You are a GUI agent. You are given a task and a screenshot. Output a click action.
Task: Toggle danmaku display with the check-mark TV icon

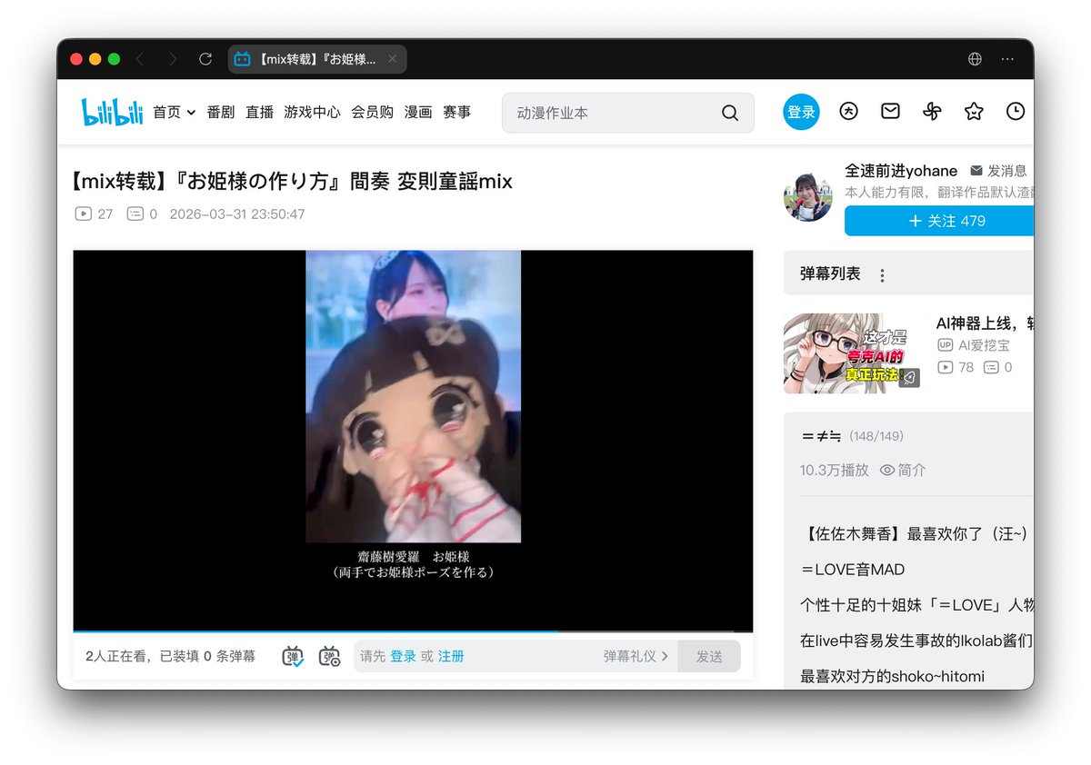point(292,655)
